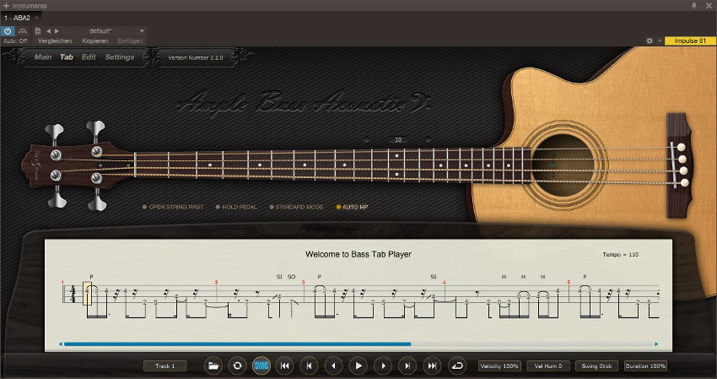This screenshot has width=717, height=379.
Task: Click the tab scrollbar left arrow
Action: point(61,344)
